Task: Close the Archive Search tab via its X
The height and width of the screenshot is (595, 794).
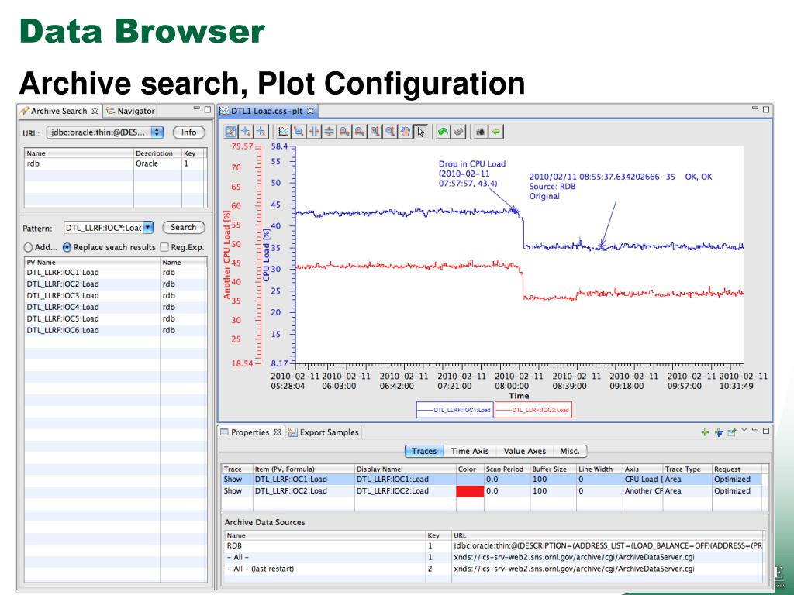Action: pos(95,110)
